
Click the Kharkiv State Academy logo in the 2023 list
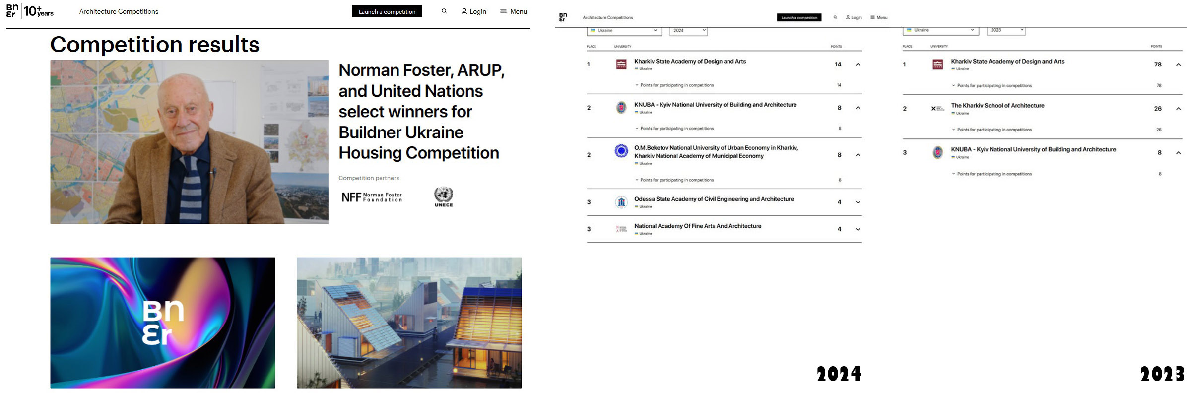pos(938,64)
